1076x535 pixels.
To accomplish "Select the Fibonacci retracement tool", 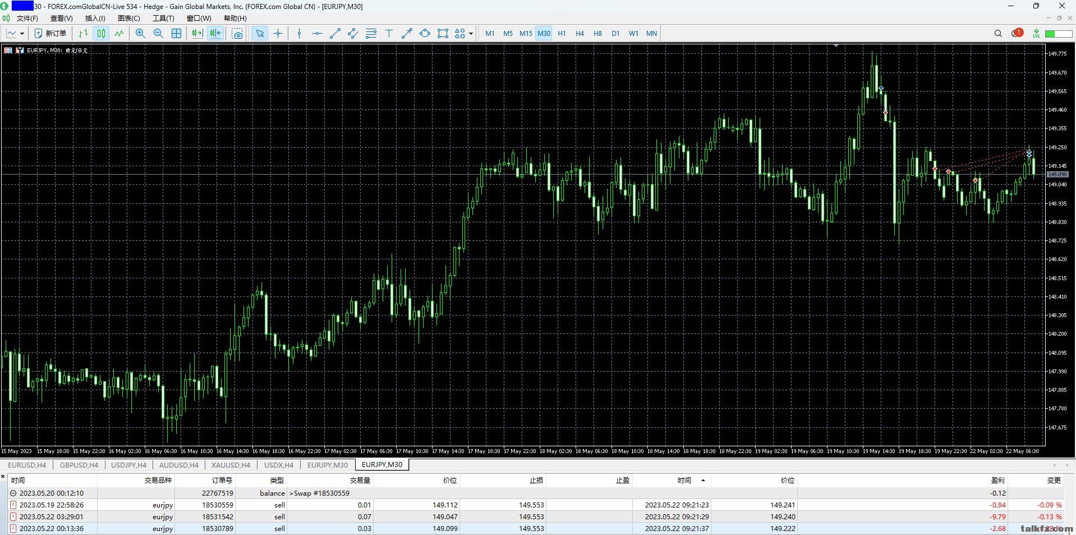I will [x=371, y=33].
